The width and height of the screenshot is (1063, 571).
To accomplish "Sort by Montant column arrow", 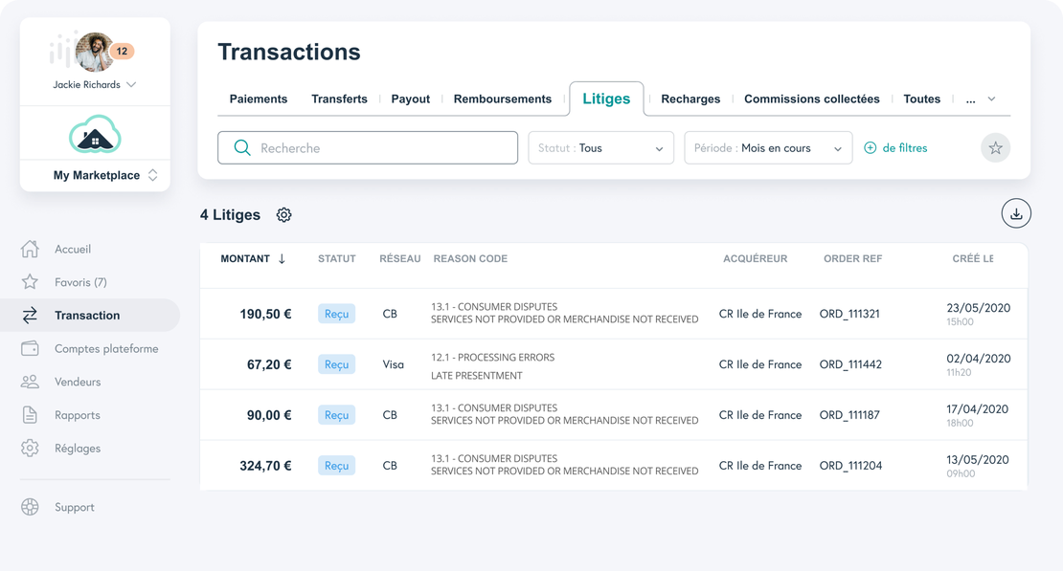I will [282, 259].
